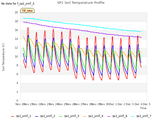Click the y-axis value 8
Image resolution: width=162 pixels, height=121 pixels.
[x=17, y=66]
